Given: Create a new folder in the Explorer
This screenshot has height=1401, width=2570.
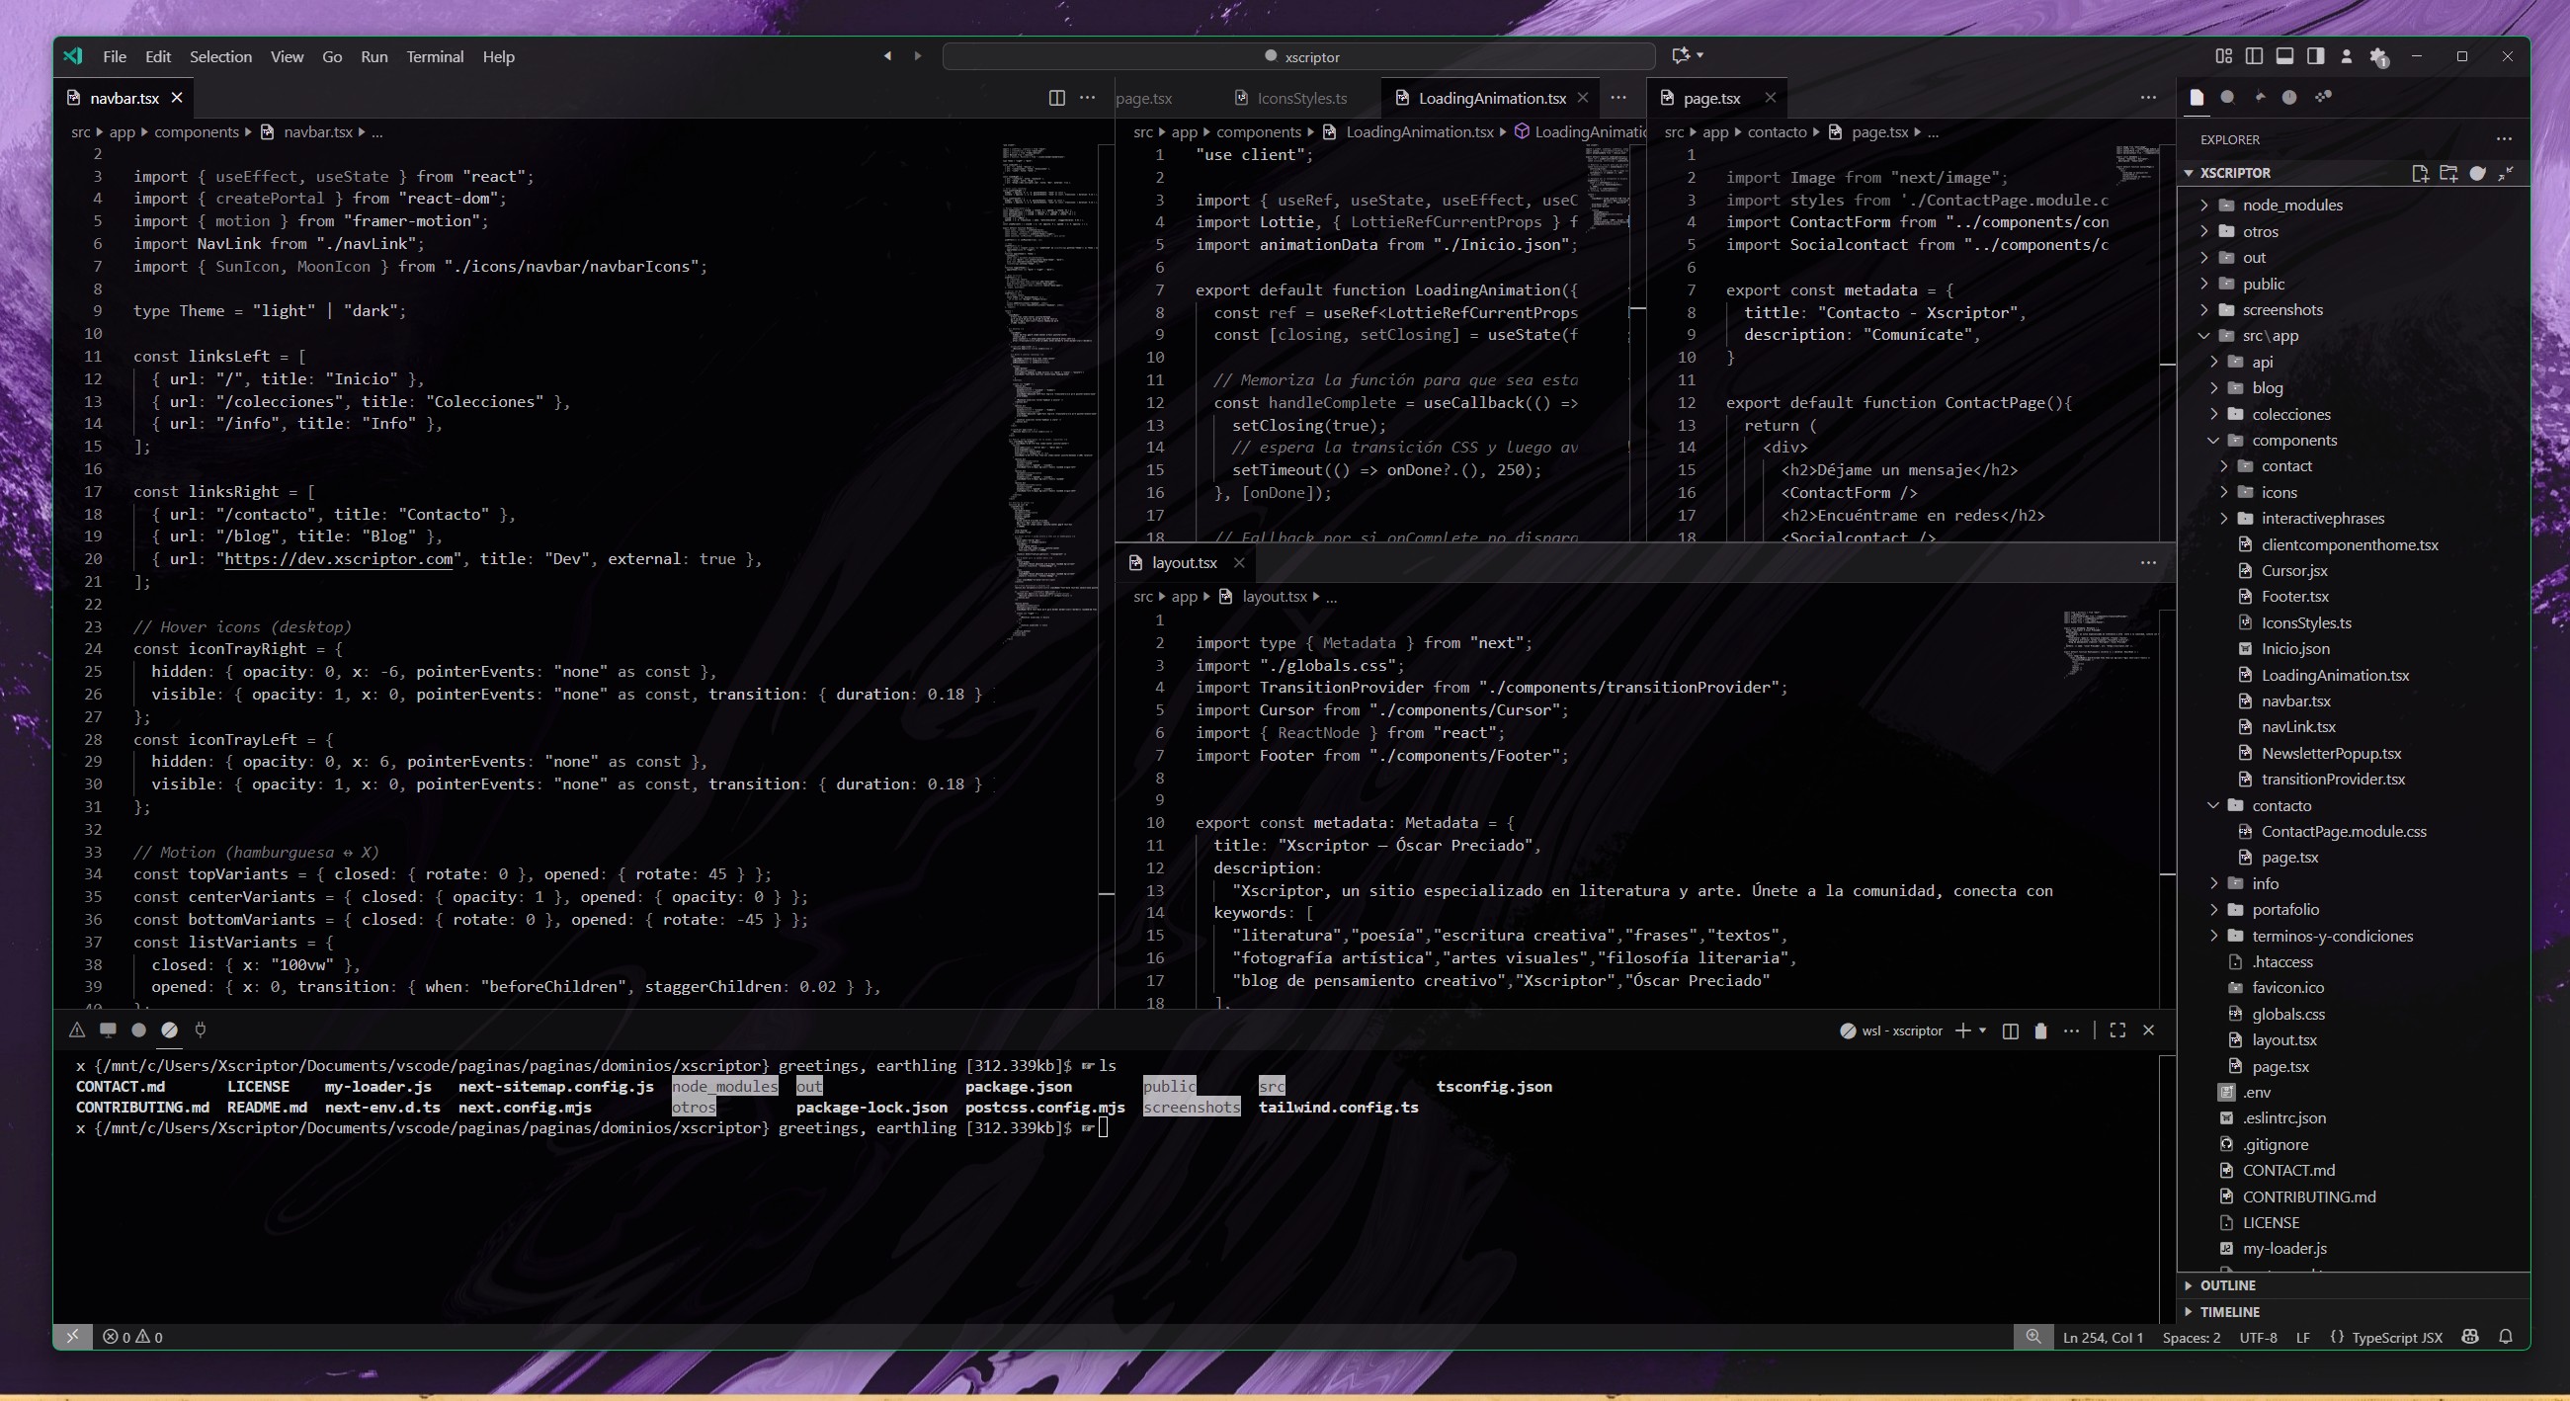Looking at the screenshot, I should (x=2449, y=173).
